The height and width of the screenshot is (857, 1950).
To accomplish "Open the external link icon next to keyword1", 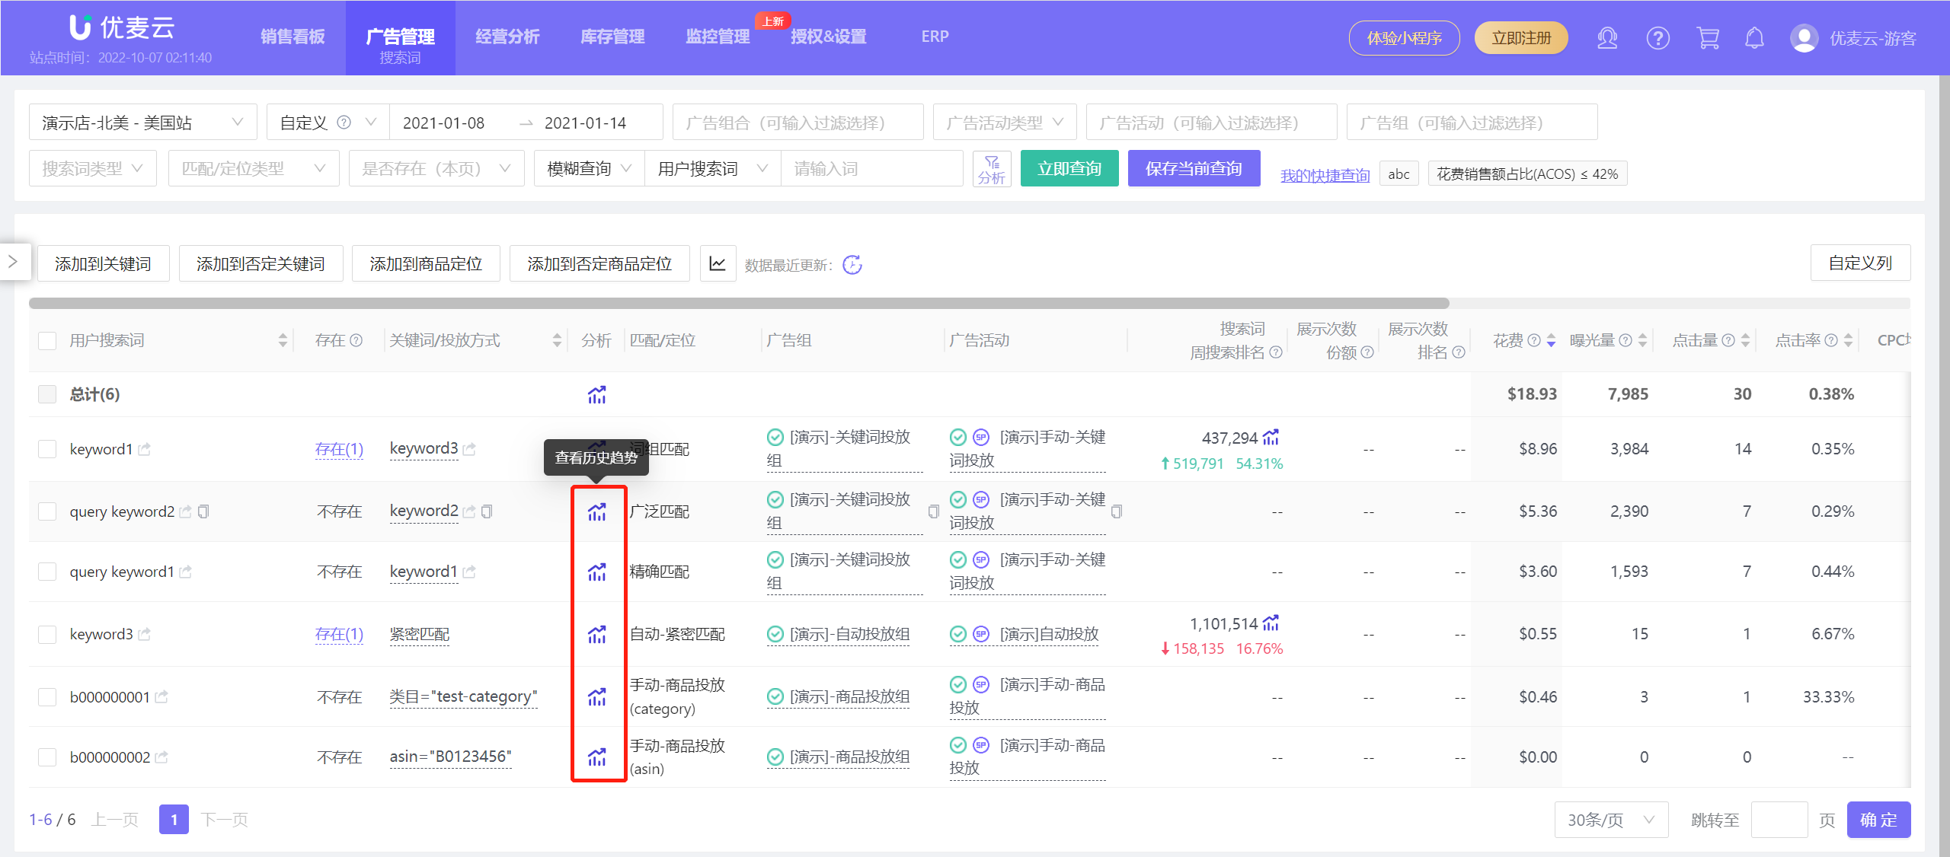I will [145, 449].
